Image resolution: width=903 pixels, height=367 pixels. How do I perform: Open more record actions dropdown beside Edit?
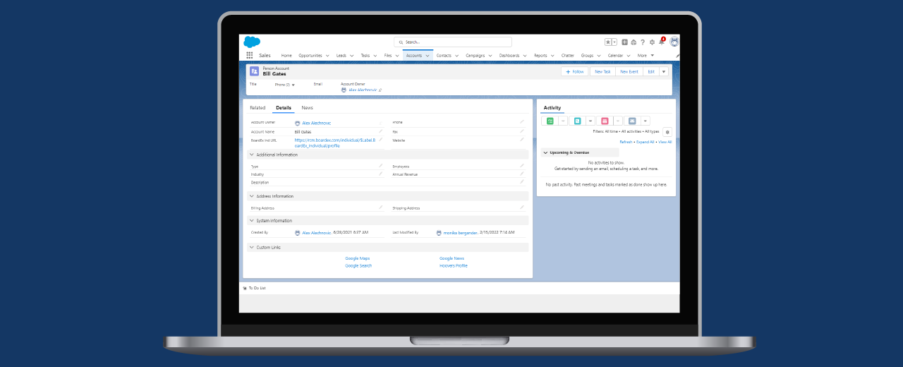664,71
